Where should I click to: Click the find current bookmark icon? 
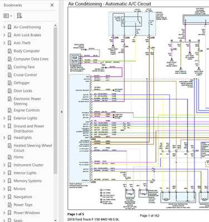pos(19,16)
